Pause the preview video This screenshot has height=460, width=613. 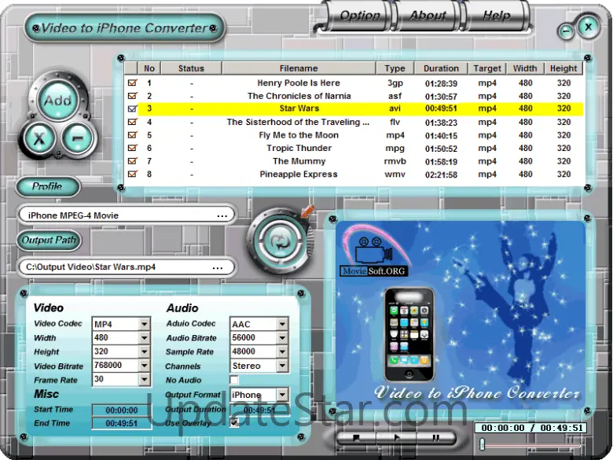click(x=436, y=438)
